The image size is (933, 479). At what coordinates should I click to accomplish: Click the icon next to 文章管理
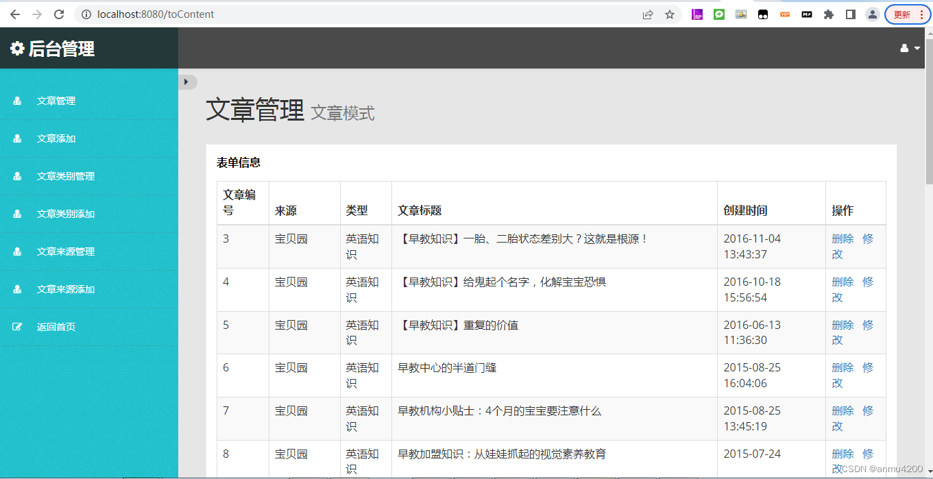pyautogui.click(x=17, y=101)
